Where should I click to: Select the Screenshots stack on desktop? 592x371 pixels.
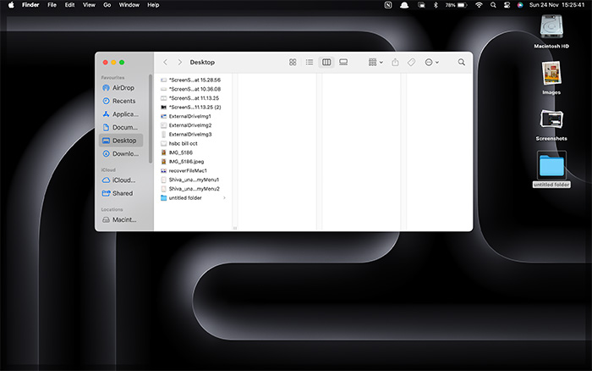tap(551, 125)
